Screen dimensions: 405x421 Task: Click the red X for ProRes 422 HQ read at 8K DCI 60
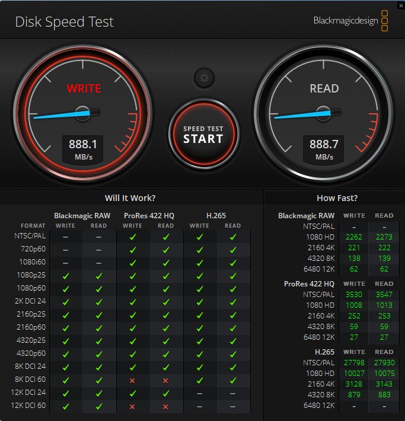166,379
